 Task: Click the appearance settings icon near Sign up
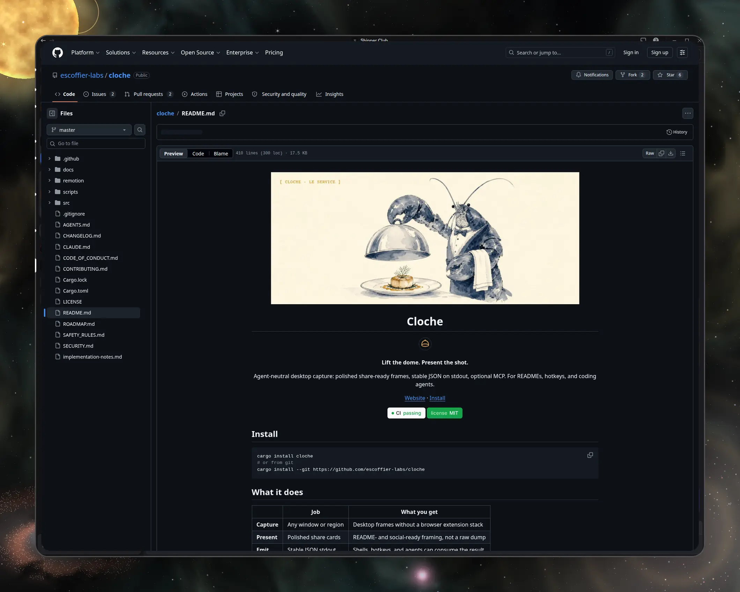(682, 53)
